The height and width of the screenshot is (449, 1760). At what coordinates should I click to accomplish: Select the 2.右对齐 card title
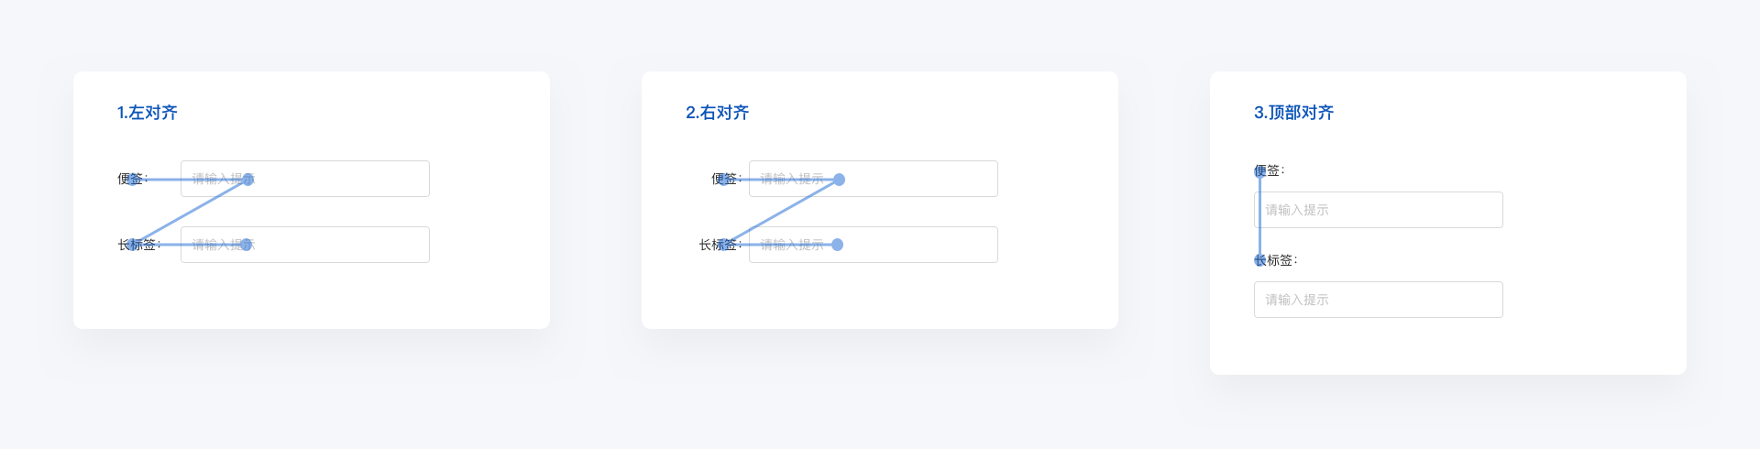[x=717, y=113]
